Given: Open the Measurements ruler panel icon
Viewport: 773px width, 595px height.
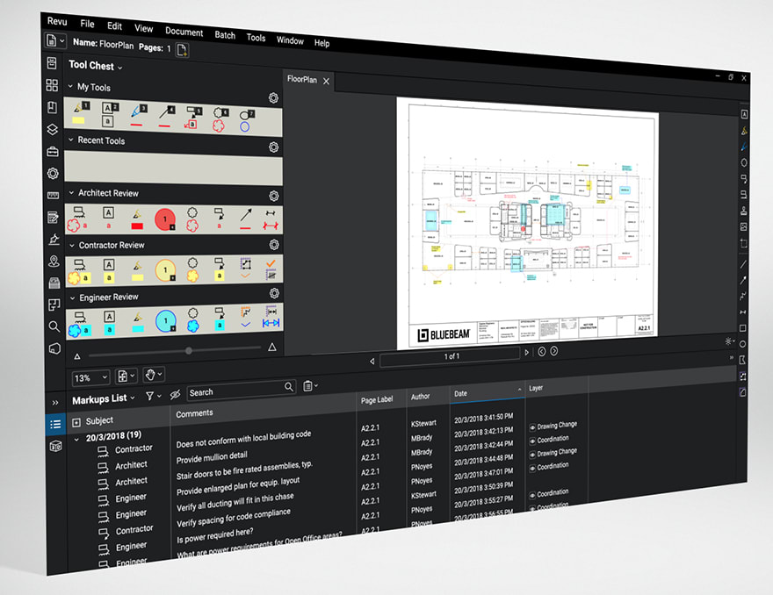Looking at the screenshot, I should 54,196.
